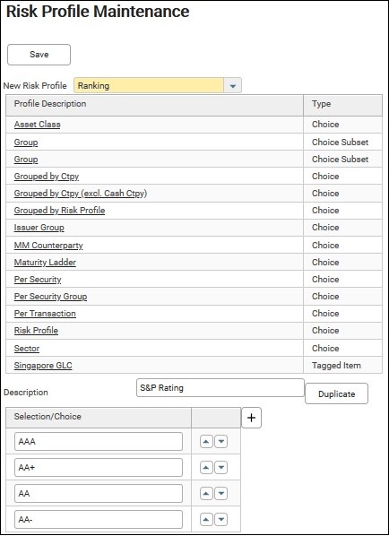Save the risk profile

39,55
